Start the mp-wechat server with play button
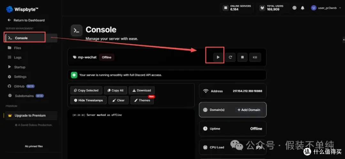The height and width of the screenshot is (159, 345). pos(218,57)
